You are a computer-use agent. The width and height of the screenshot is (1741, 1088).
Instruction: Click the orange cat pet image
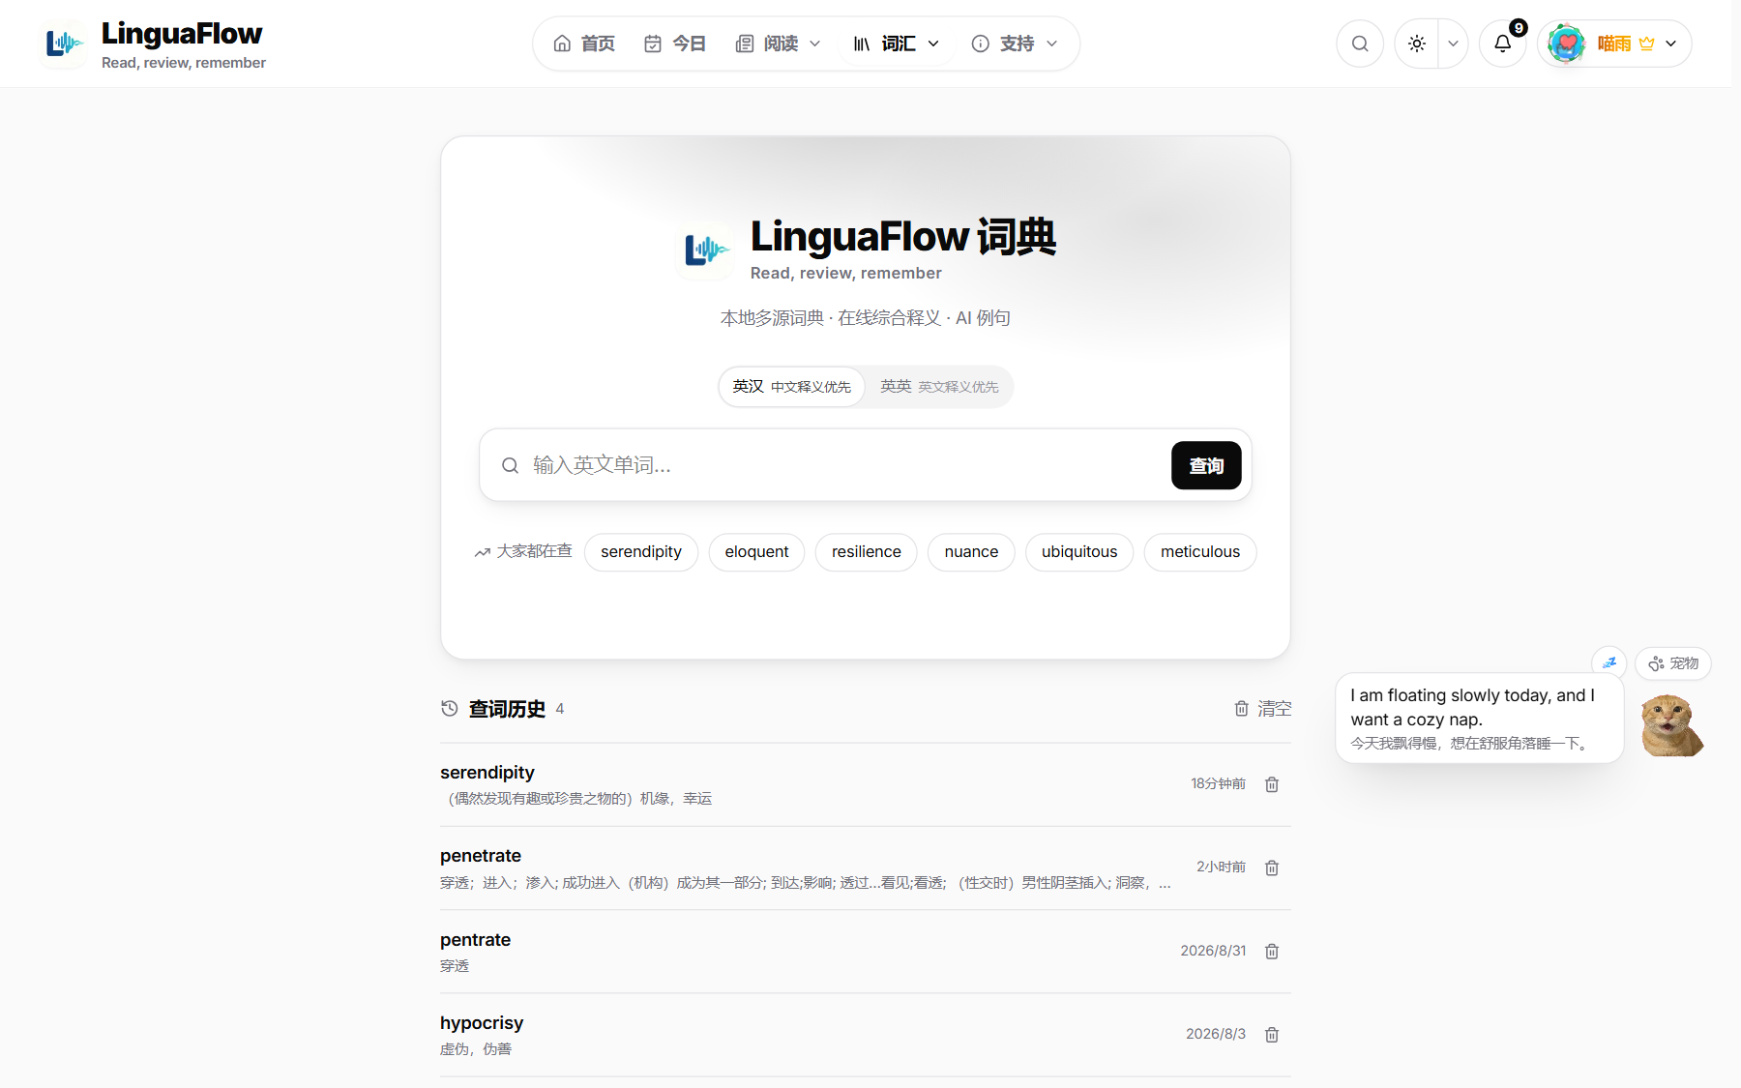1671,725
